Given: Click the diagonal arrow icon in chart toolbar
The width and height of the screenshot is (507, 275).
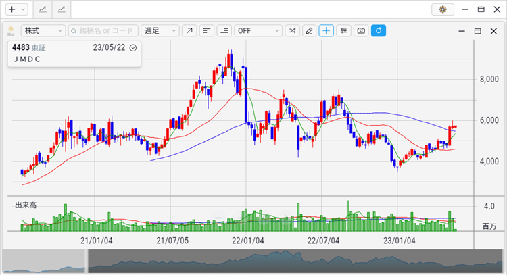Looking at the screenshot, I should pos(189,31).
